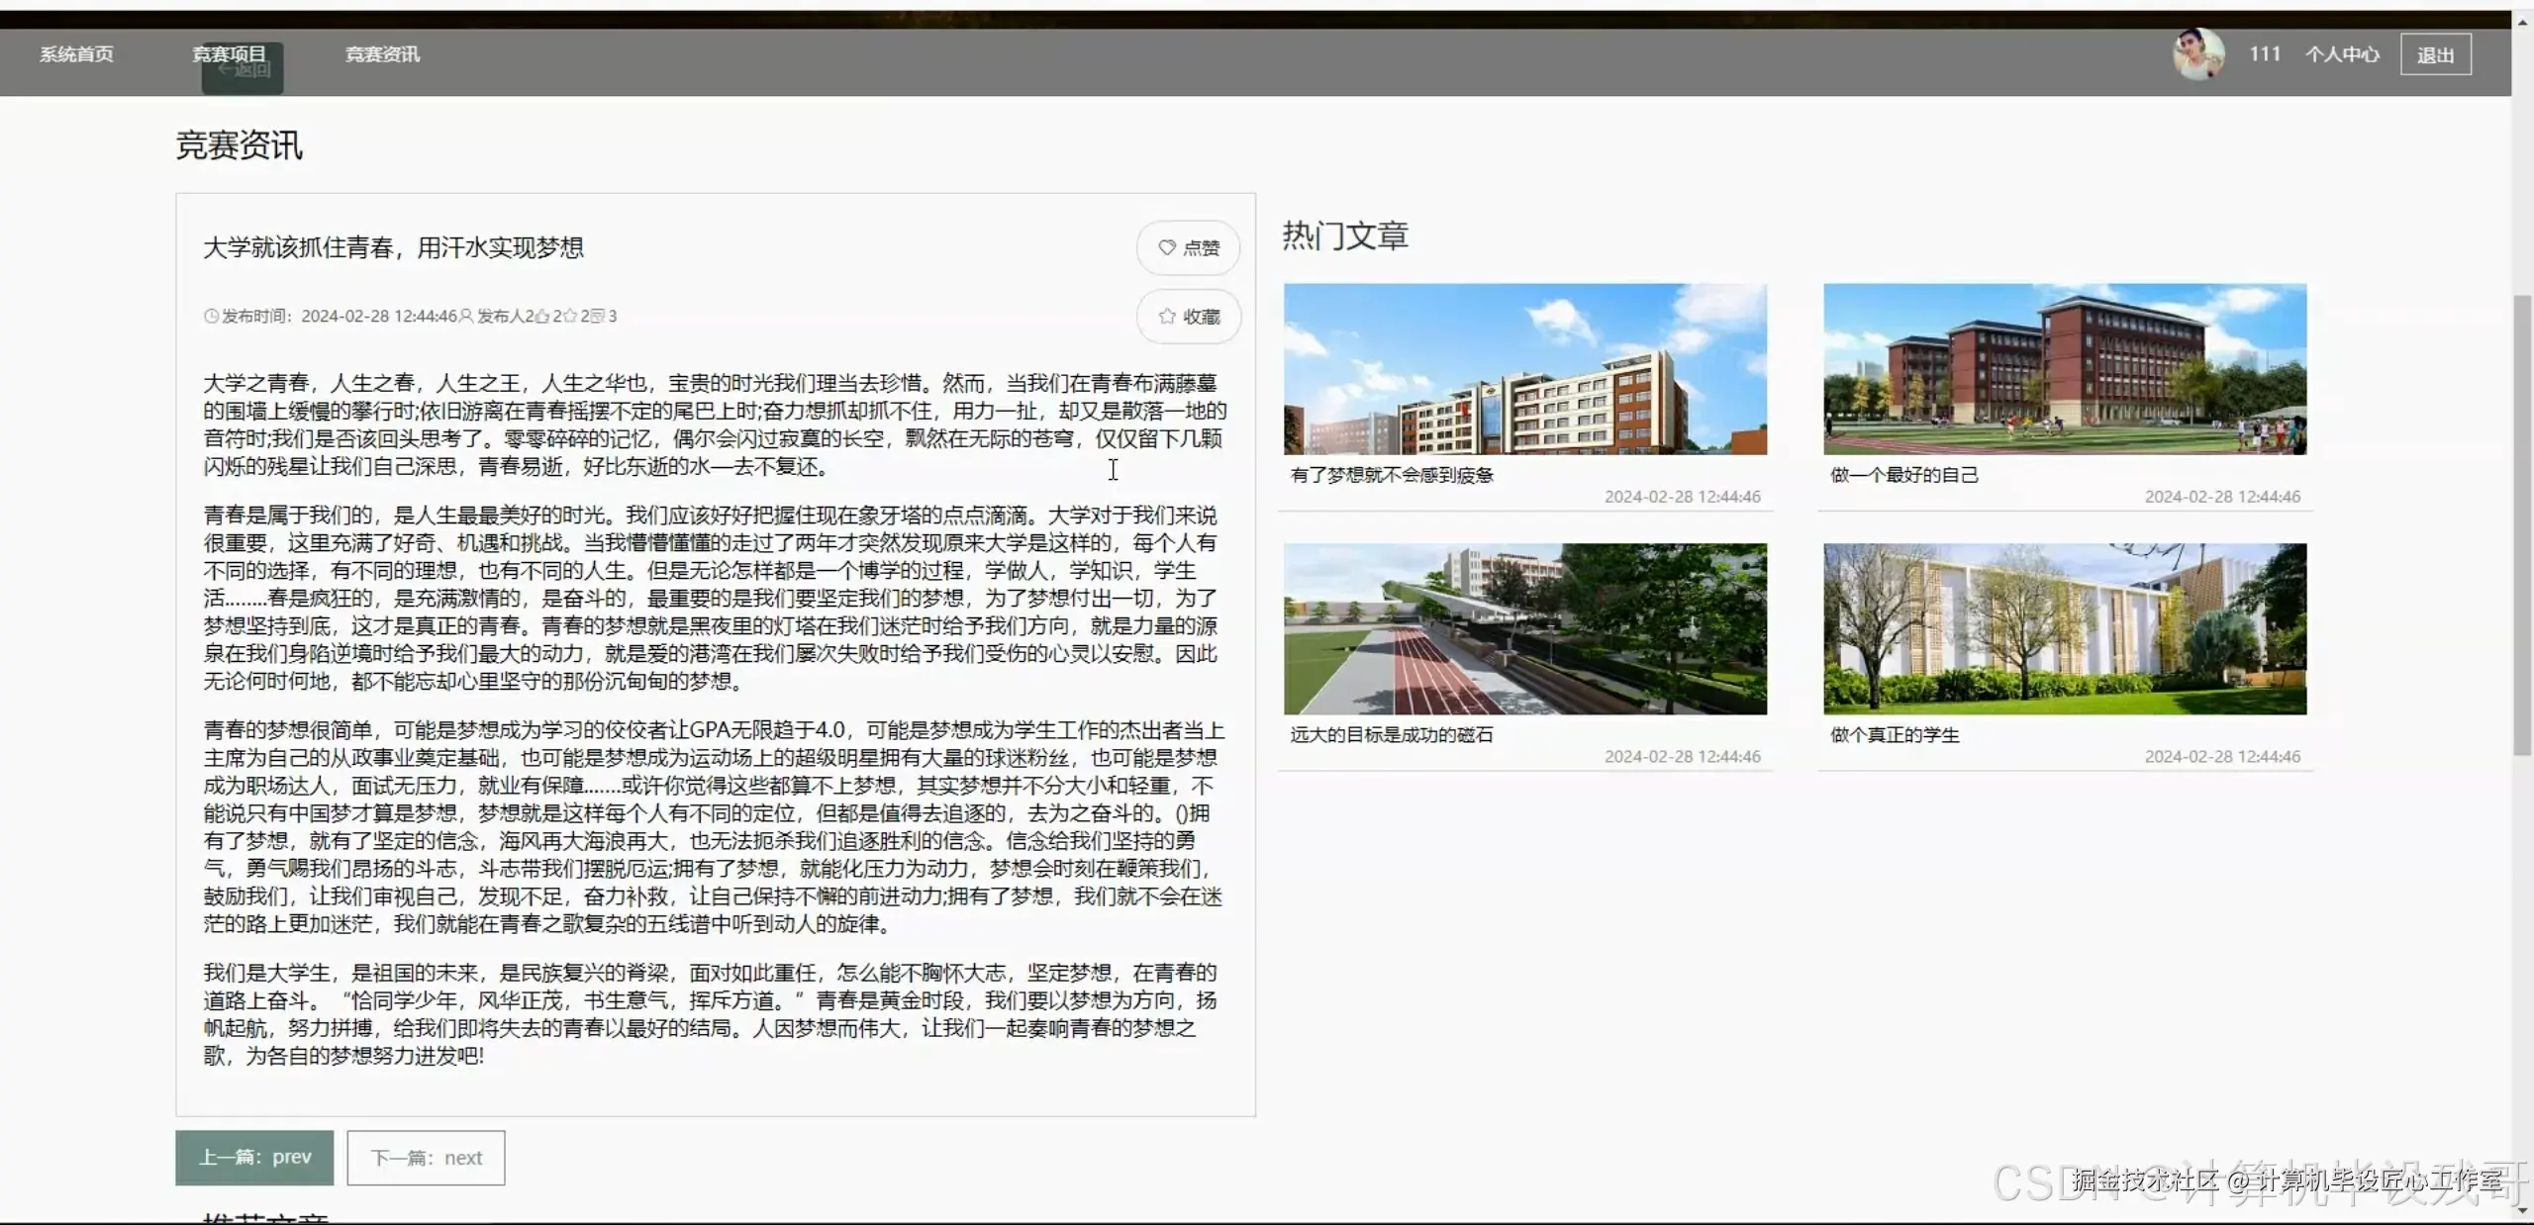Image resolution: width=2534 pixels, height=1225 pixels.
Task: Click the thumbs-up count icon in article metadata
Action: pyautogui.click(x=542, y=316)
